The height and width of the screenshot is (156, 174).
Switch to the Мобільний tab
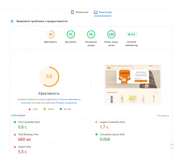tap(80, 12)
